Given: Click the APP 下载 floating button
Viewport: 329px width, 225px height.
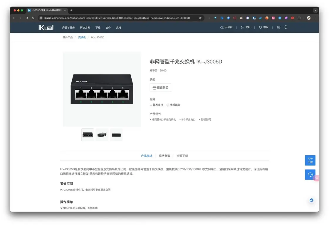Looking at the screenshot, I should [310, 160].
